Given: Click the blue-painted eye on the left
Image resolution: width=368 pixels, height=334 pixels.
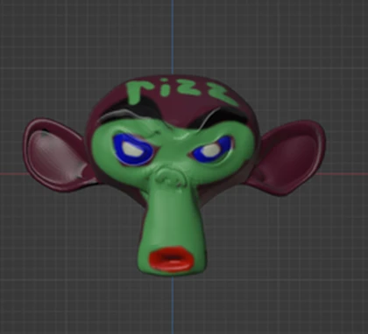Looking at the screenshot, I should point(134,150).
